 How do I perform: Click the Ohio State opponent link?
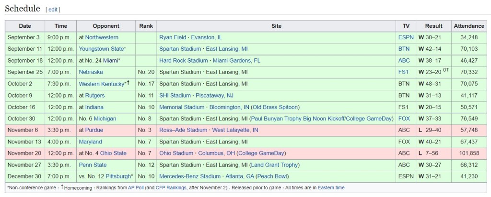(x=113, y=153)
